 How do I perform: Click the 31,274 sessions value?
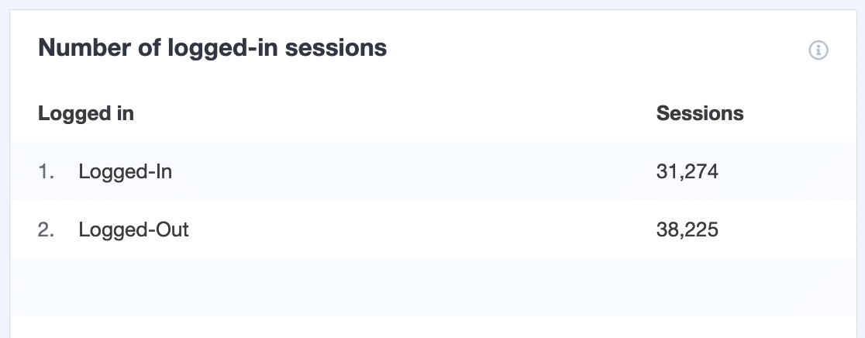(x=688, y=171)
